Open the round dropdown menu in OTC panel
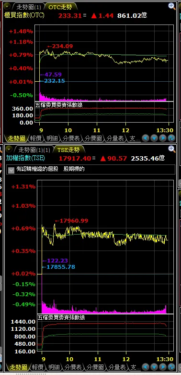Image resolution: width=181 pixels, height=376 pixels. click(7, 6)
